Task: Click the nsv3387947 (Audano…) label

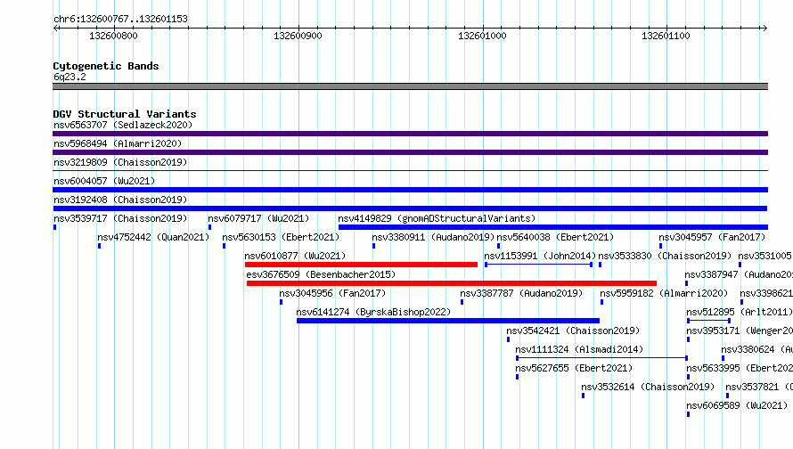Action: click(739, 274)
